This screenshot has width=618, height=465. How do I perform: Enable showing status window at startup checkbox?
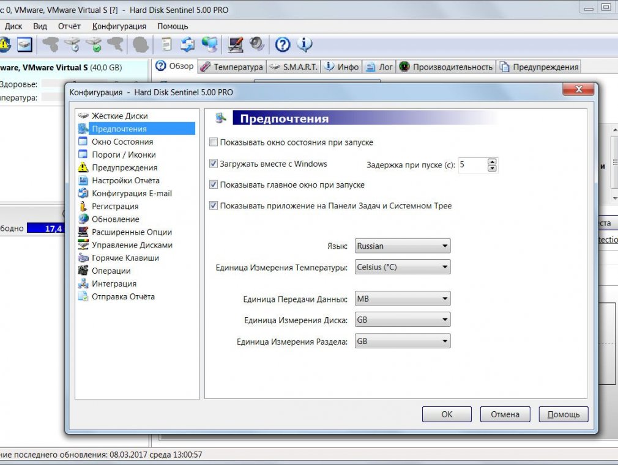pyautogui.click(x=213, y=142)
